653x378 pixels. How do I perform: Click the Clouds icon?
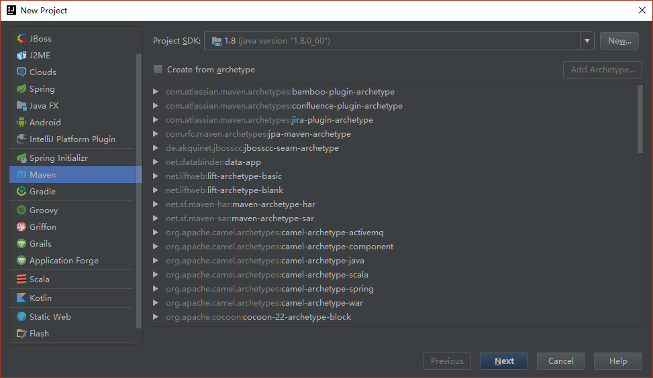[x=21, y=72]
